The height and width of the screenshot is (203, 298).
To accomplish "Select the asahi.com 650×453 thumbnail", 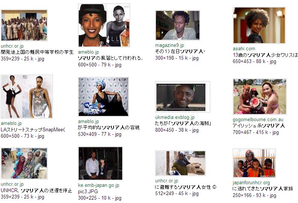I will [259, 25].
